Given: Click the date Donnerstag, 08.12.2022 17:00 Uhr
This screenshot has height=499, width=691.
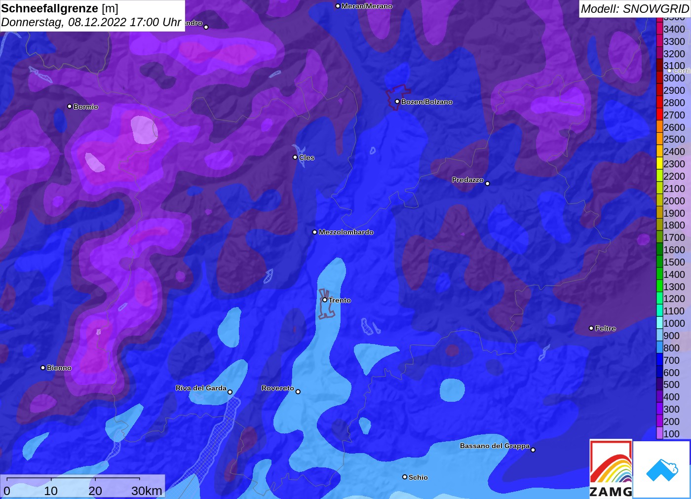Looking at the screenshot, I should click(91, 22).
